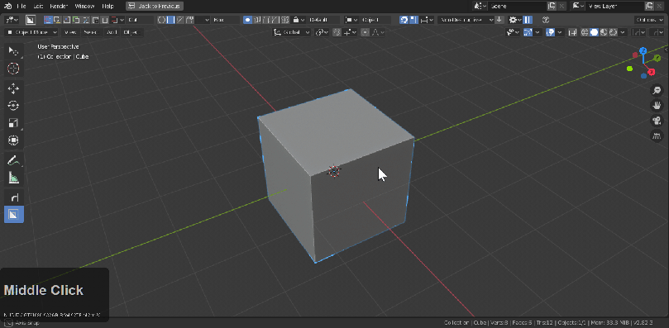The height and width of the screenshot is (328, 669).
Task: Toggle viewport gizmos button
Action: [528, 32]
